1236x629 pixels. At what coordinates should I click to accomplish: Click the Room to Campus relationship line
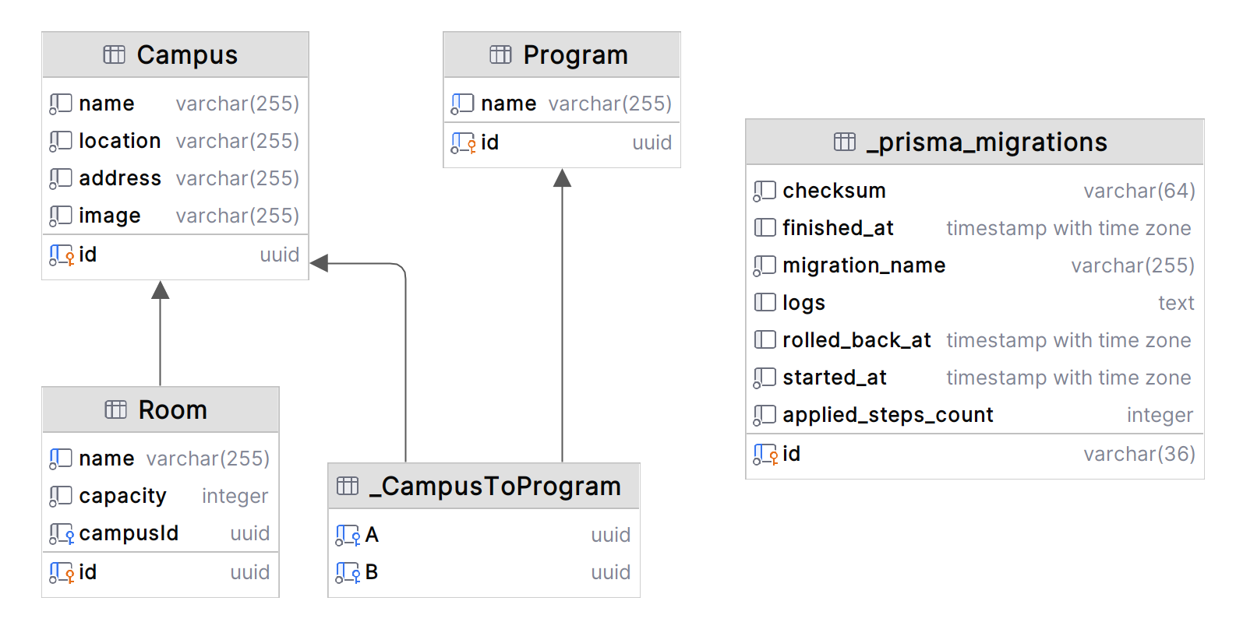pyautogui.click(x=161, y=343)
